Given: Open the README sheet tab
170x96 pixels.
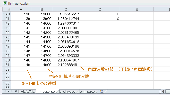Looking at the screenshot, I should [28, 91].
